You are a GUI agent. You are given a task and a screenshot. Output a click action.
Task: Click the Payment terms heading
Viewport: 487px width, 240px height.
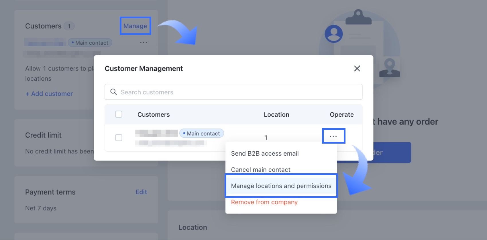click(50, 192)
